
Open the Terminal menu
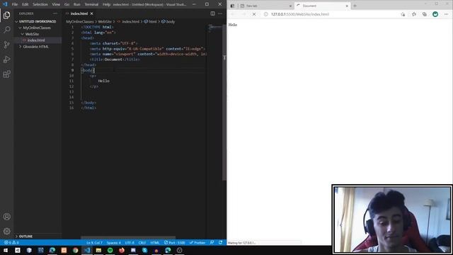[x=91, y=4]
